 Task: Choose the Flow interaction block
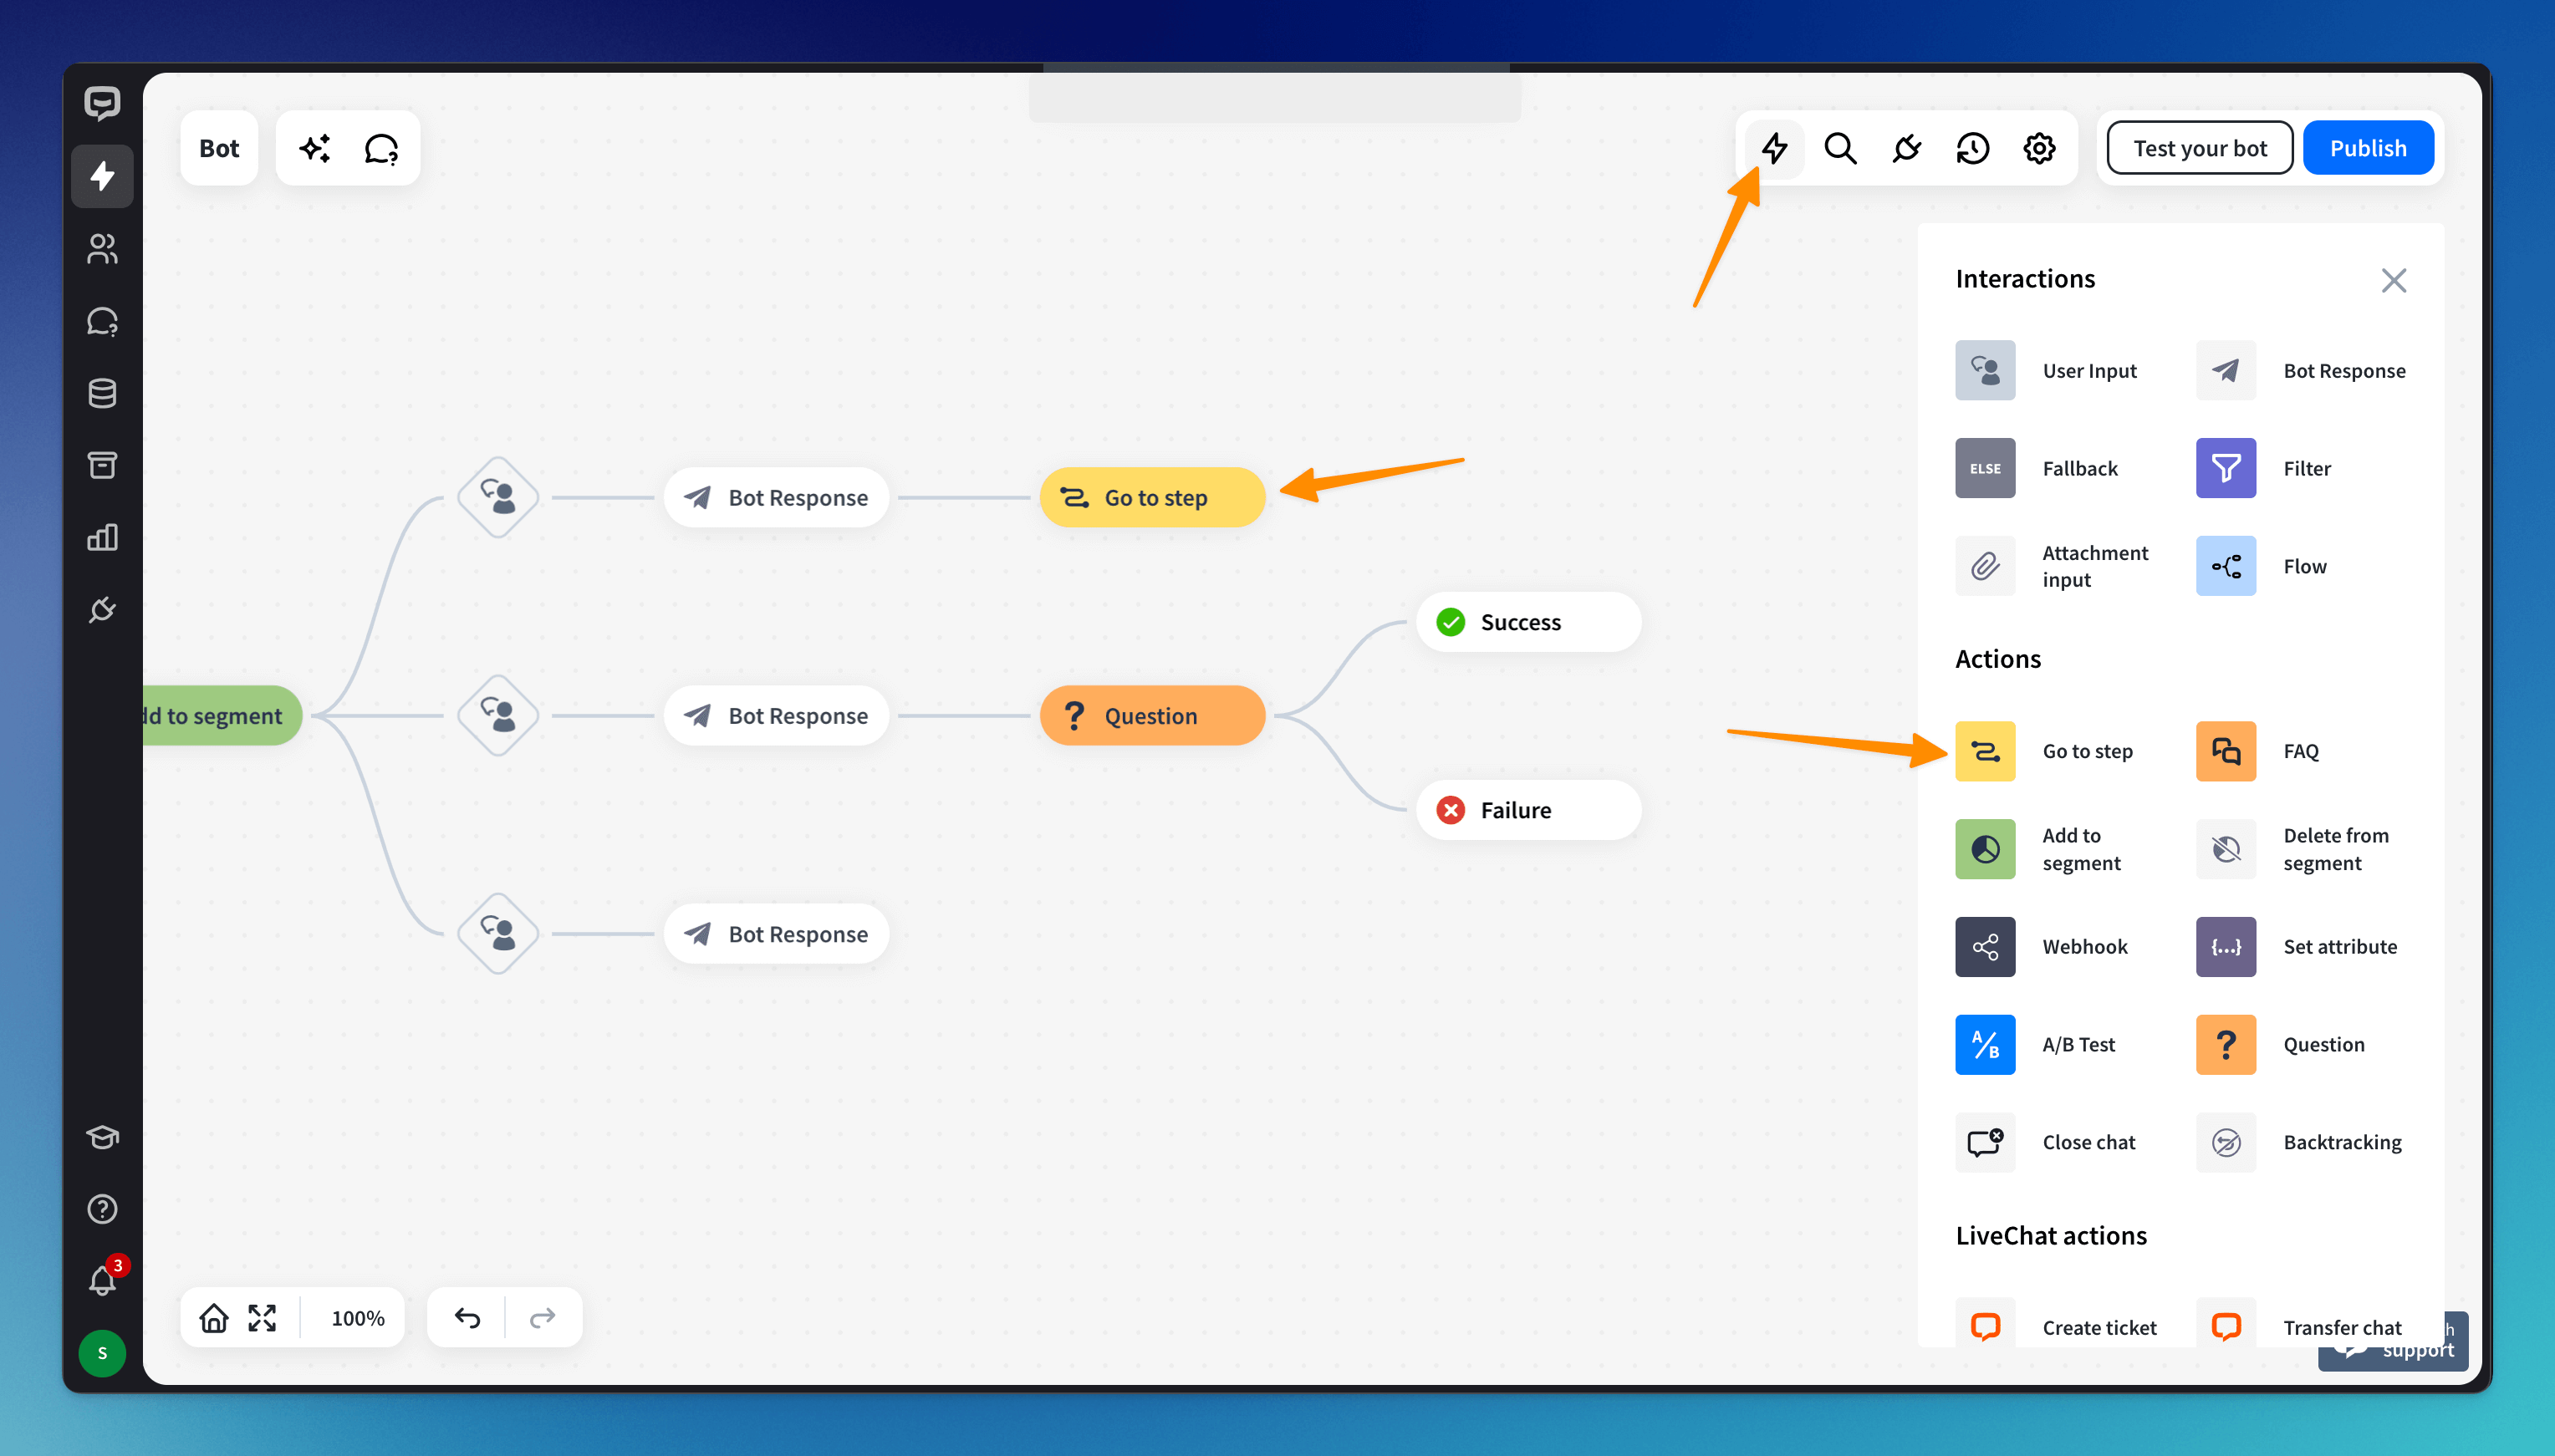click(x=2225, y=566)
